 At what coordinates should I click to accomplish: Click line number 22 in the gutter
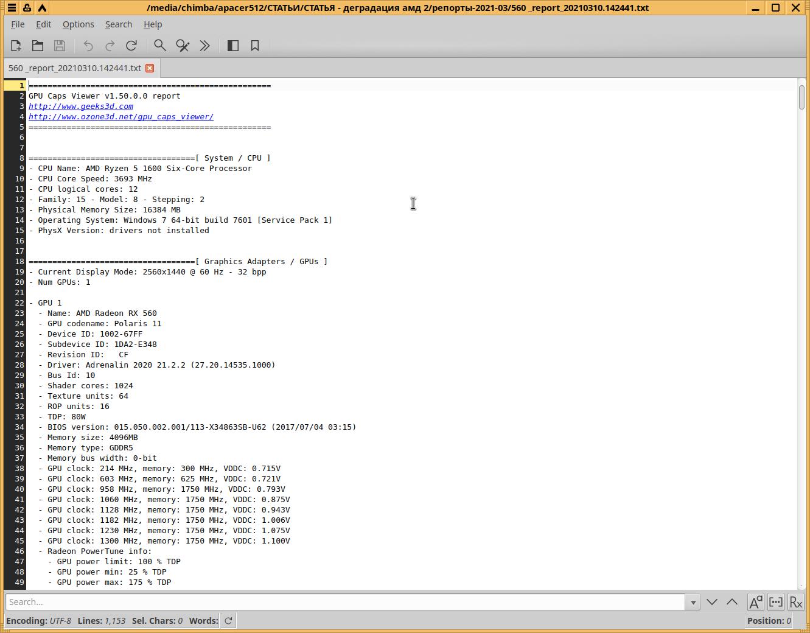(20, 303)
